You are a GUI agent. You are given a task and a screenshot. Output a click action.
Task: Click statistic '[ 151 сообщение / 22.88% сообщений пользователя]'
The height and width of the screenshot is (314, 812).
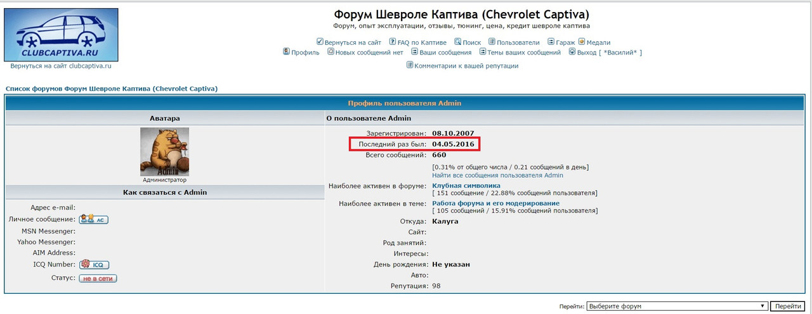(x=514, y=192)
